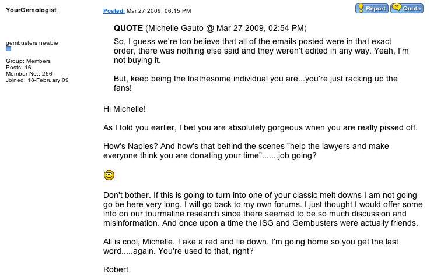This screenshot has width=430, height=277.
Task: Click the blue Posted: permalink
Action: pyautogui.click(x=114, y=11)
